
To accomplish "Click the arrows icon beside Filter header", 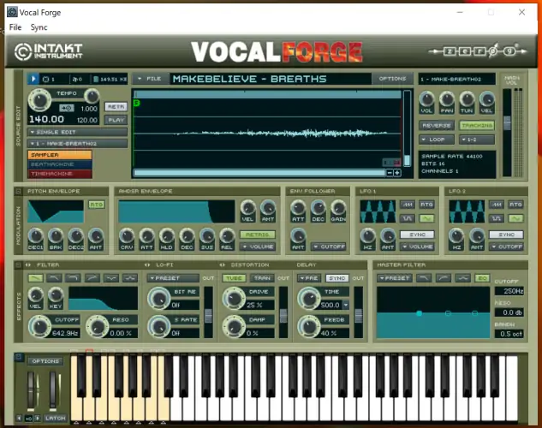I will tap(28, 265).
